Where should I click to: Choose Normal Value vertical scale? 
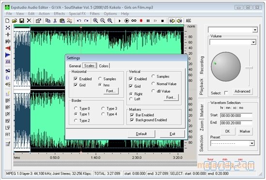point(153,83)
